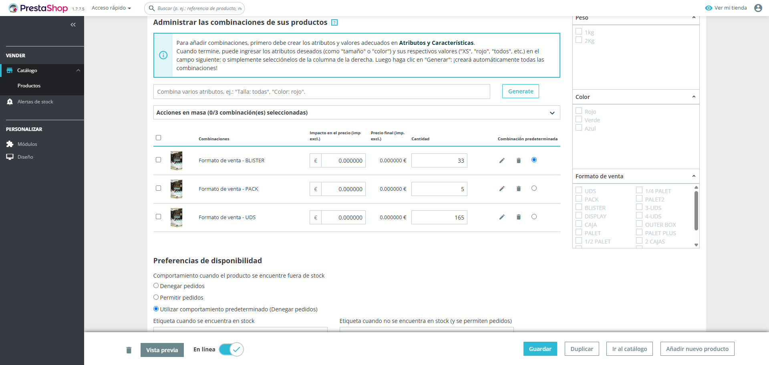Click the help icon beside combinations heading

(334, 23)
